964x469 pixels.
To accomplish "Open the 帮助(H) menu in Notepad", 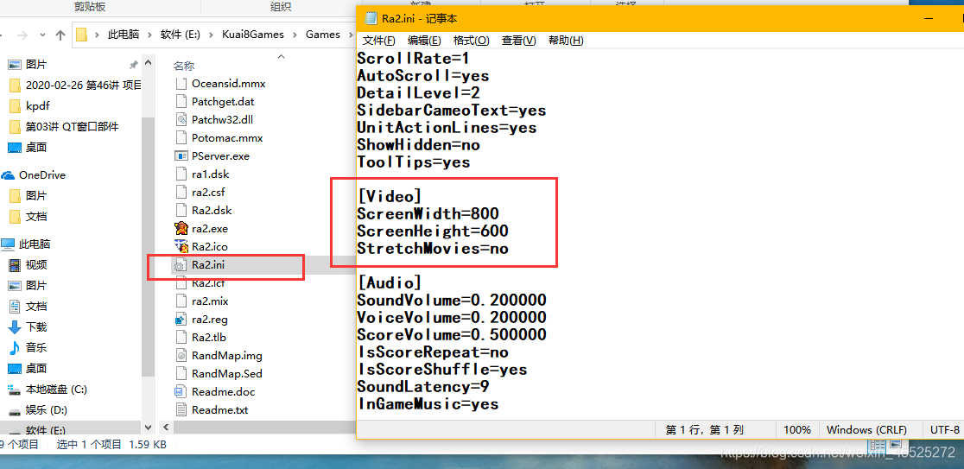I will (566, 41).
